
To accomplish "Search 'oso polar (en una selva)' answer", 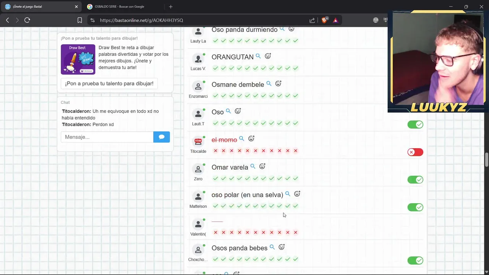I will point(288,194).
